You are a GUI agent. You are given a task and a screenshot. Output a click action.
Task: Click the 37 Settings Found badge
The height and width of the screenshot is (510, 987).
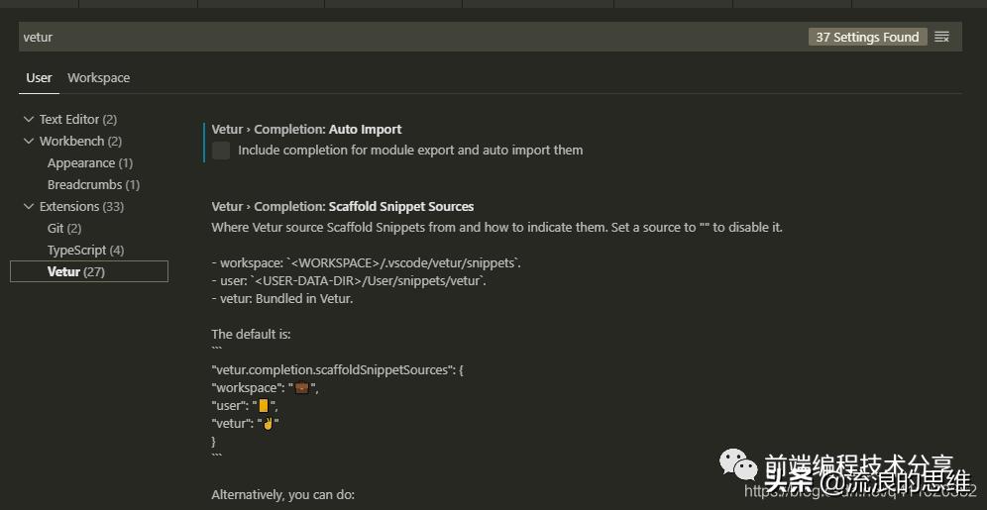(x=867, y=37)
